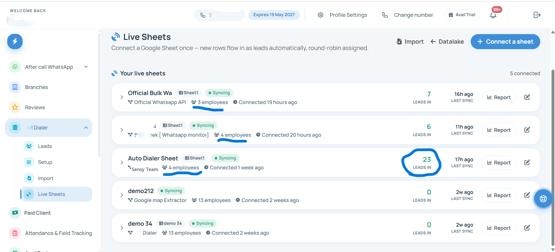Click the Expires 19 May 2027 badge

click(274, 15)
